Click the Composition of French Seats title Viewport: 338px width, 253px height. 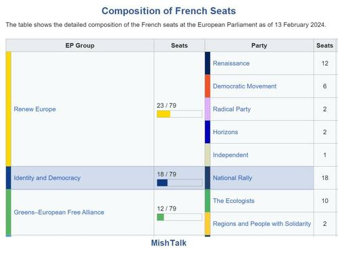169,11
